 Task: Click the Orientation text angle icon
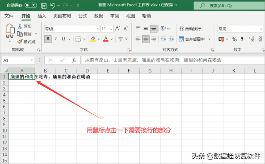coord(163,28)
